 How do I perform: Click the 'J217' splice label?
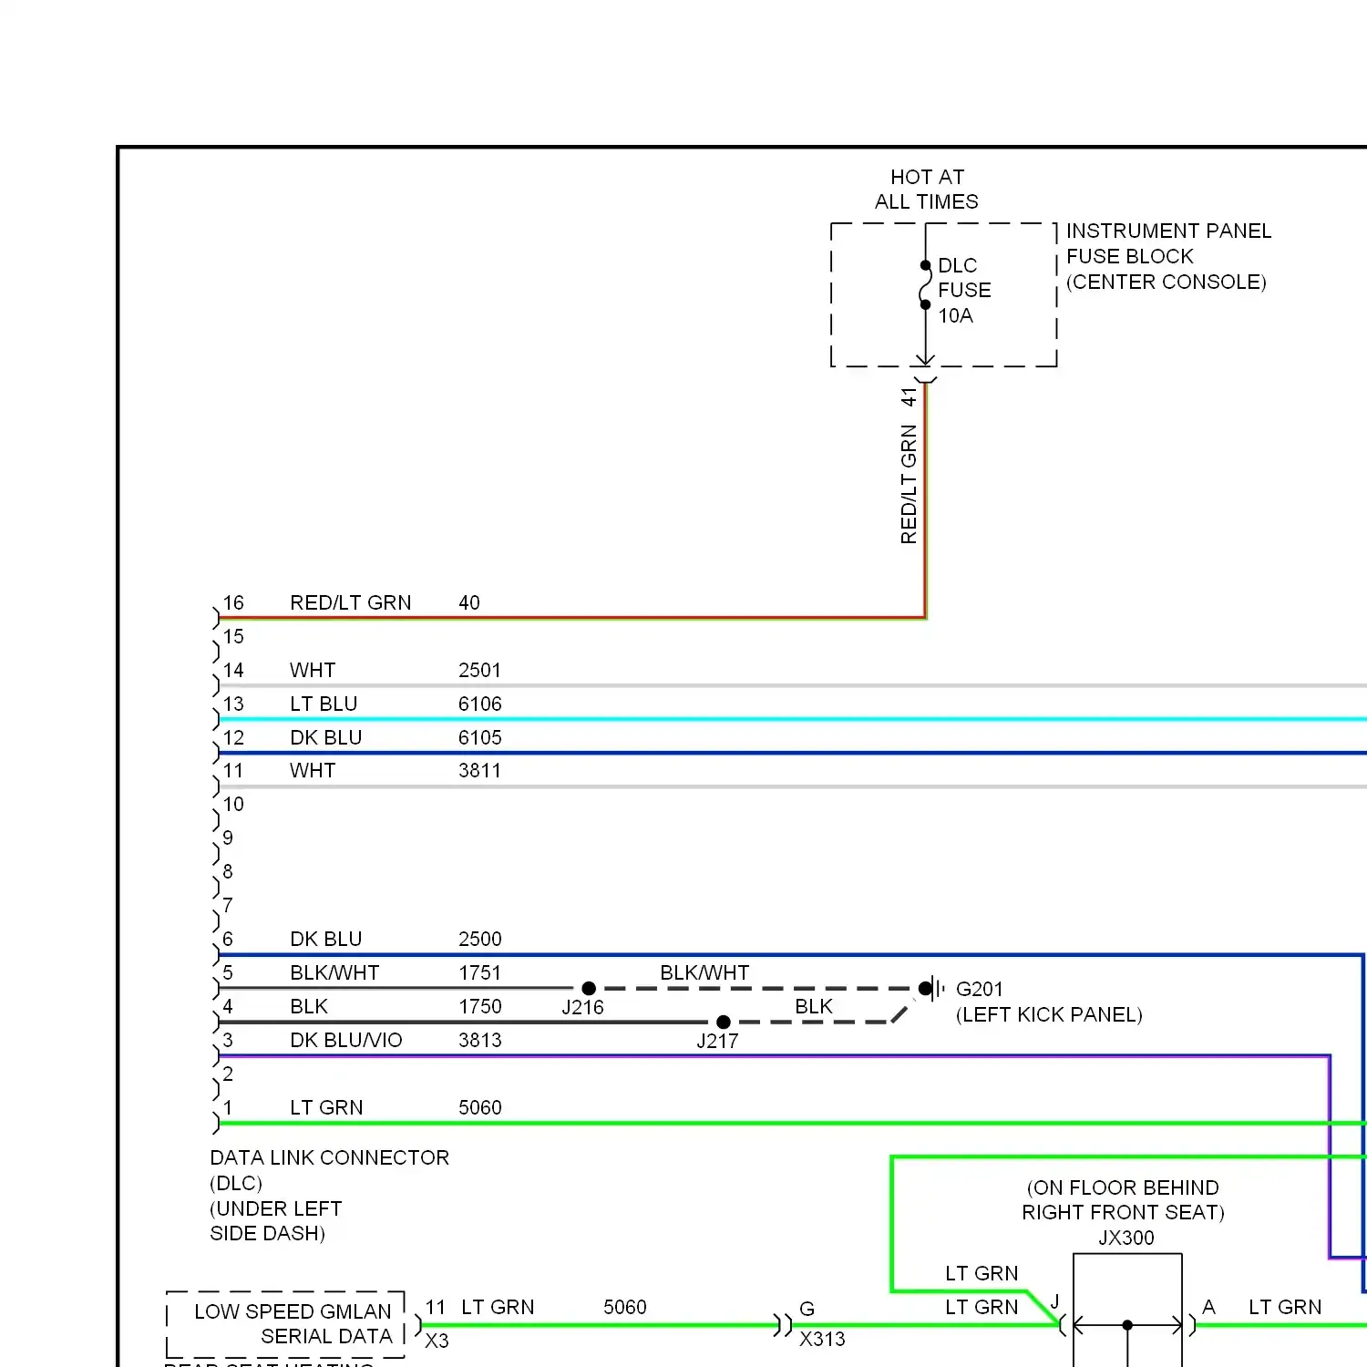(717, 1041)
